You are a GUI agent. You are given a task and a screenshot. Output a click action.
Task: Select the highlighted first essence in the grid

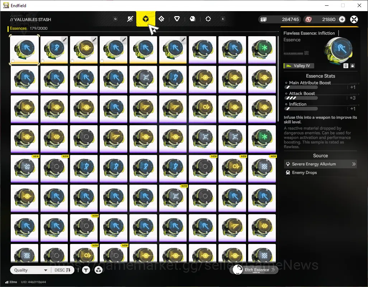click(24, 50)
